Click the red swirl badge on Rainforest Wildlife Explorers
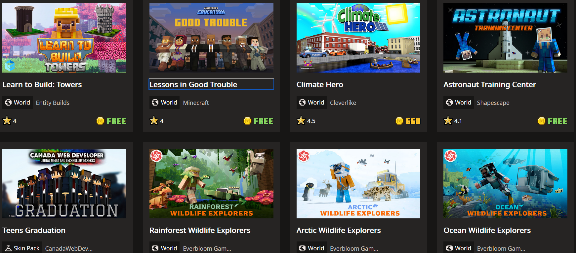This screenshot has height=253, width=576. (x=156, y=156)
